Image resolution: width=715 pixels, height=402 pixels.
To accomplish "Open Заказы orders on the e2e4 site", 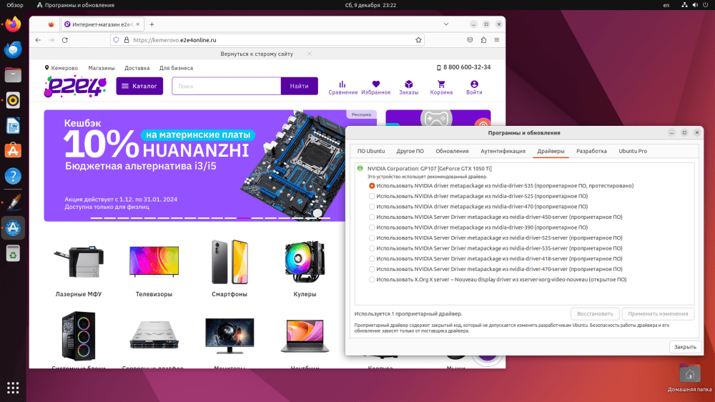I will pyautogui.click(x=408, y=87).
